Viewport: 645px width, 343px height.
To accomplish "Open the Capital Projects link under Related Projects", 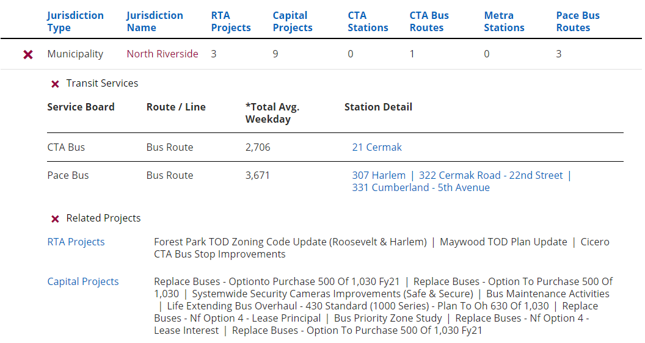I will (x=83, y=281).
